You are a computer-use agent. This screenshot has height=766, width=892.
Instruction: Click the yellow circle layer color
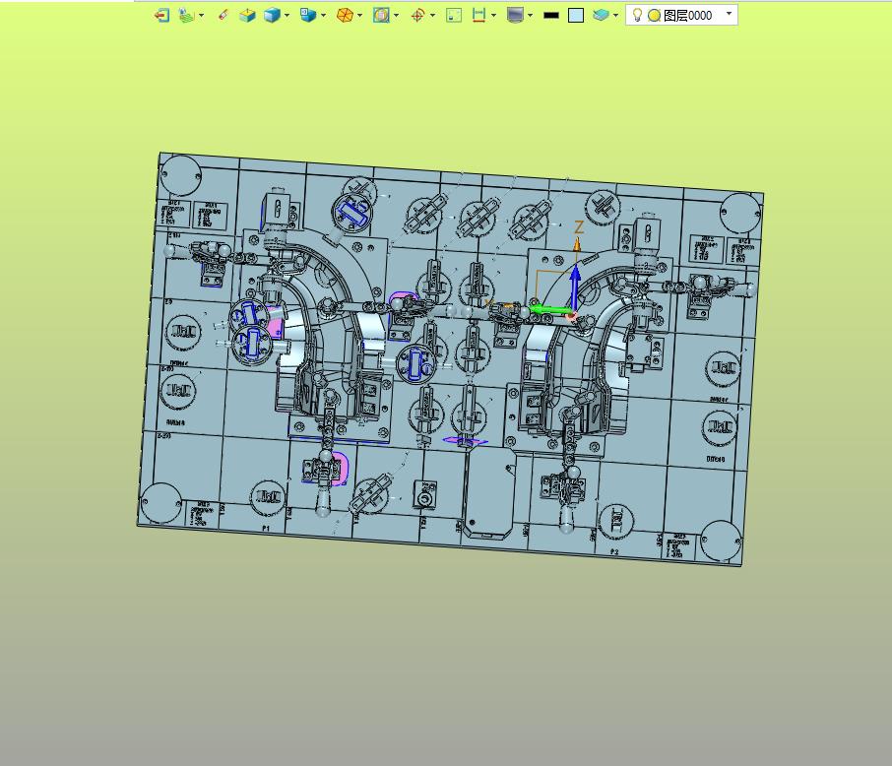pyautogui.click(x=654, y=16)
